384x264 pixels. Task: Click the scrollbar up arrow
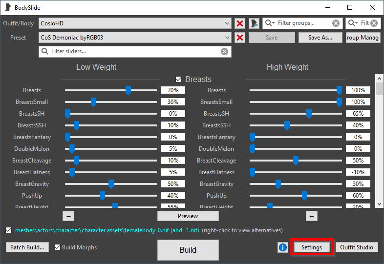[x=379, y=79]
